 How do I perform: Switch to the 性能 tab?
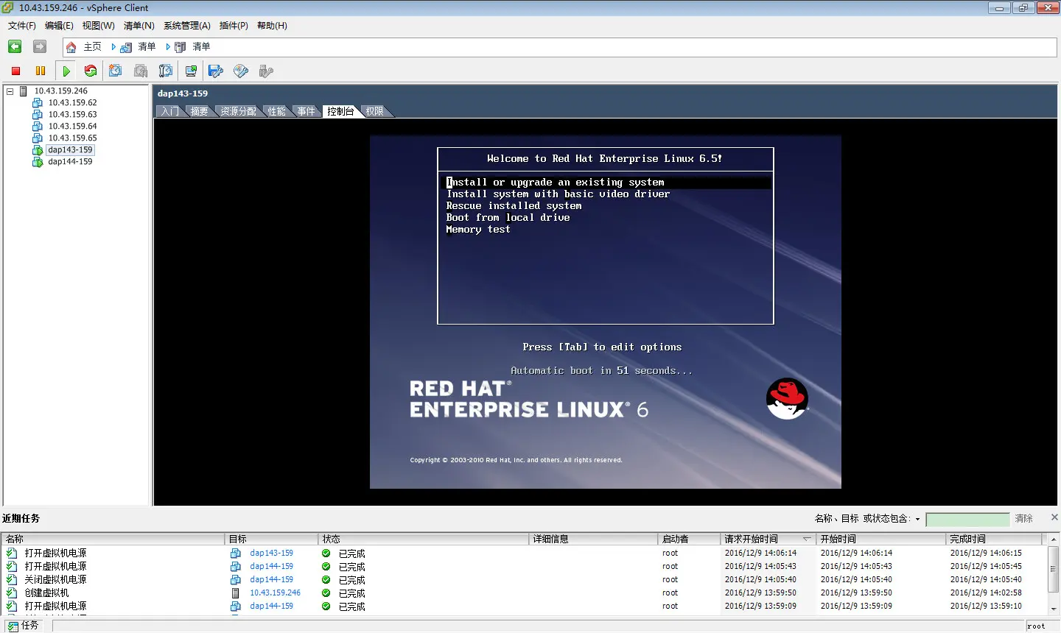tap(276, 111)
